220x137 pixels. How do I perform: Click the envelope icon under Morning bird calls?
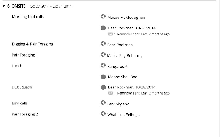[110, 34]
